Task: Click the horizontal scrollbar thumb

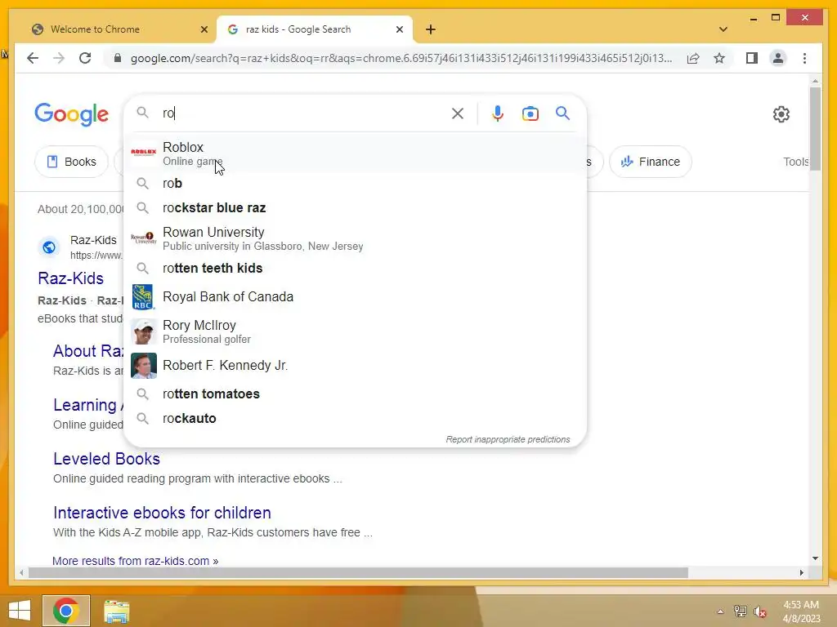Action: pyautogui.click(x=358, y=573)
